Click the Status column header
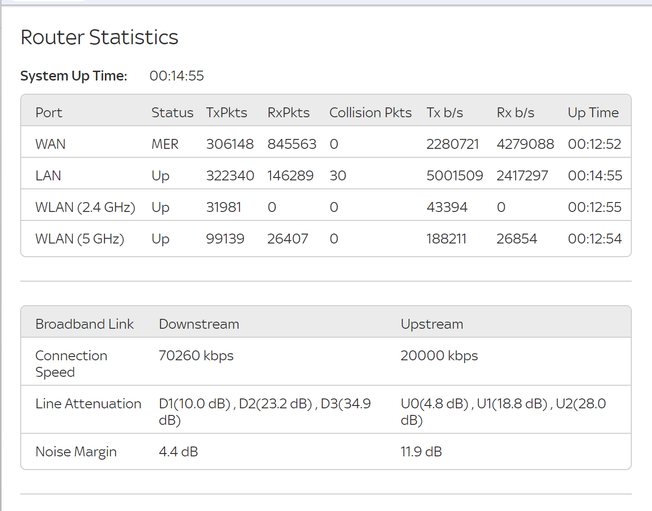Viewport: 652px width, 511px height. pos(172,112)
